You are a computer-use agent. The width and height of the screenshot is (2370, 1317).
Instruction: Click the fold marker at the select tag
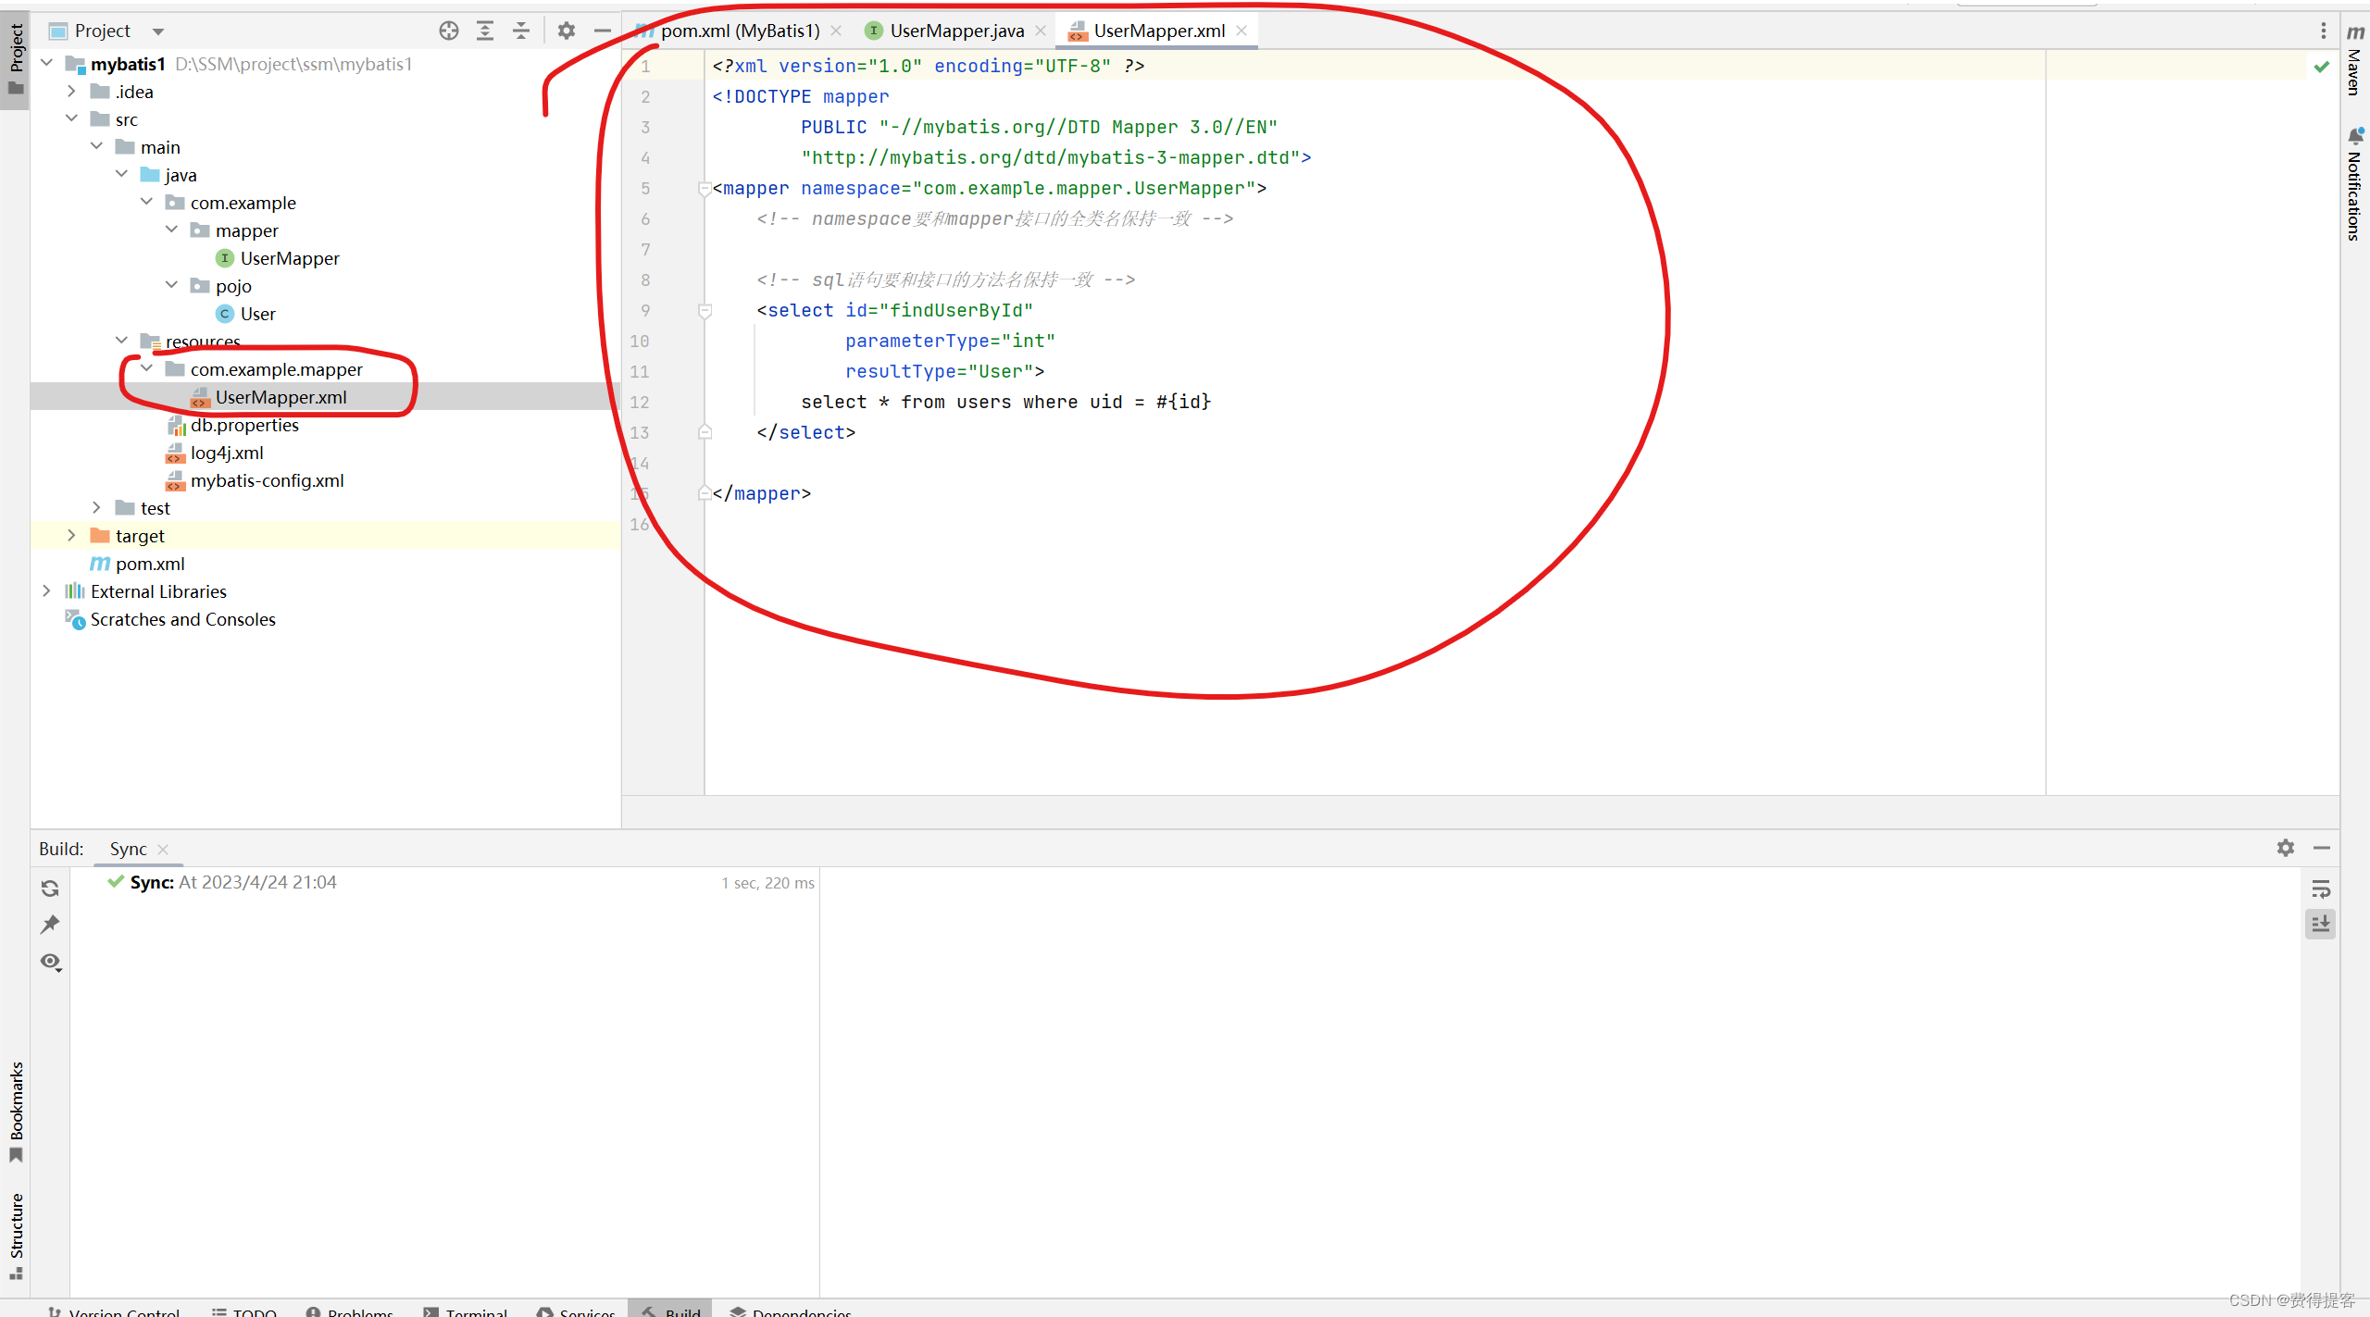[x=705, y=311]
